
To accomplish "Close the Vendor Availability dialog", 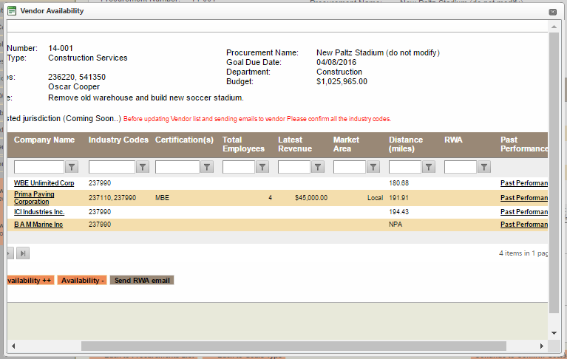I will point(552,12).
